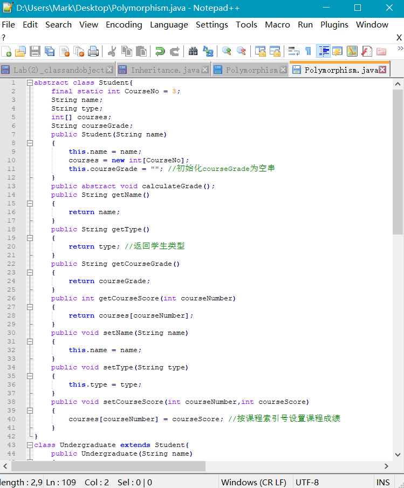Click the Synchronize horizontal scrolling icon
Viewport: 404px width, 488px height.
(275, 51)
